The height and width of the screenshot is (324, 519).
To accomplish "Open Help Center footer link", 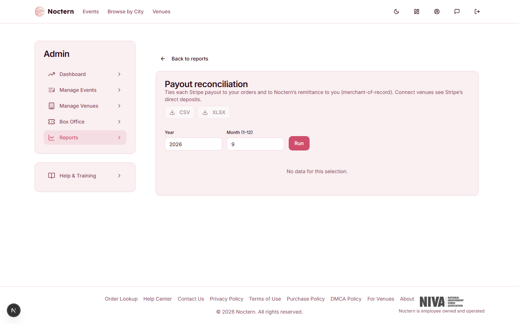I will tap(158, 299).
